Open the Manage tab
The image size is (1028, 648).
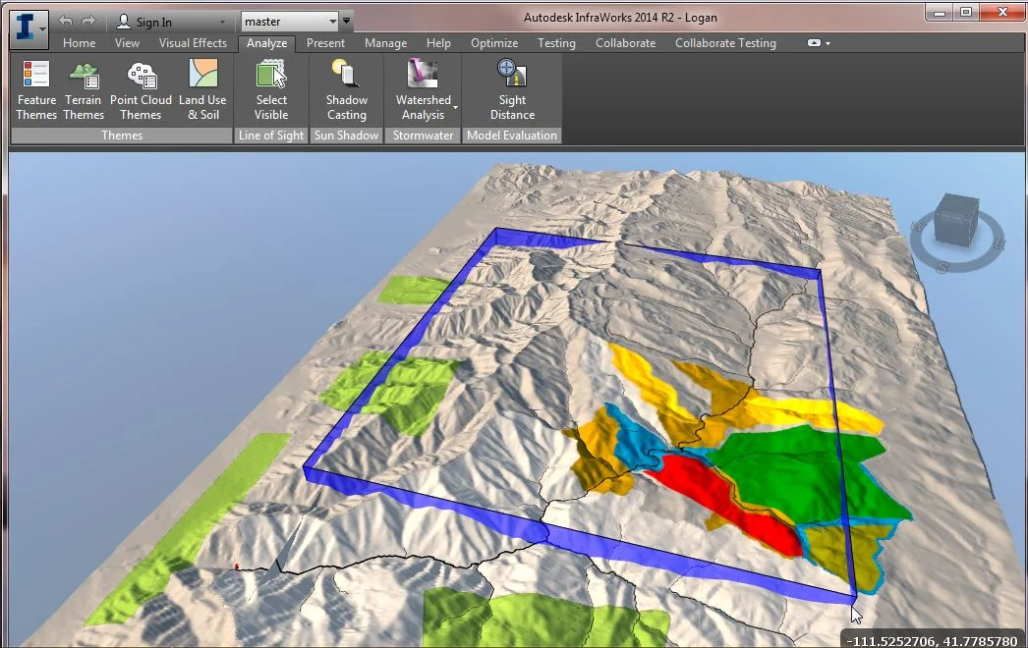click(x=385, y=43)
